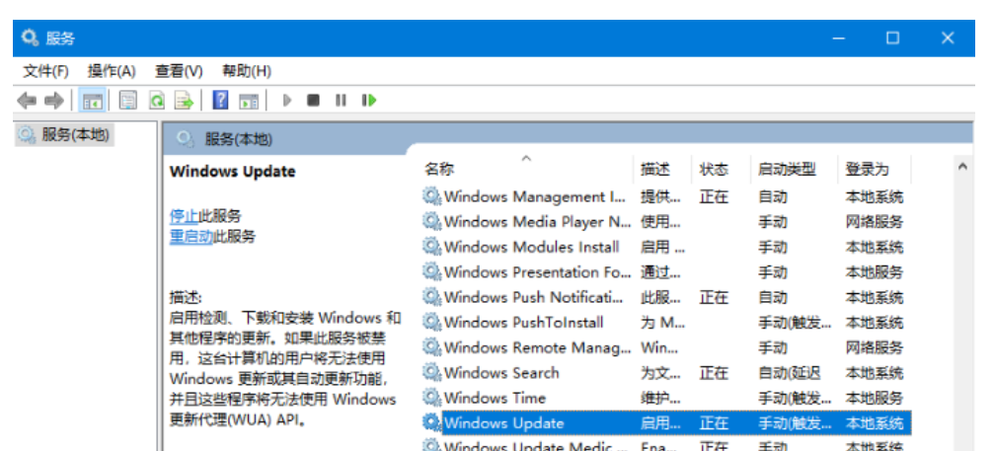The height and width of the screenshot is (451, 993).
Task: Click 手动(触发... startup type of Windows Update row
Action: point(795,423)
